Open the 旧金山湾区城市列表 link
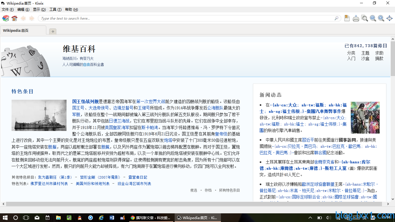Viewport: 395px width, 222px height. pos(134,184)
